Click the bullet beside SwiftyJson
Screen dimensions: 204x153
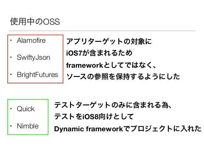click(x=11, y=57)
